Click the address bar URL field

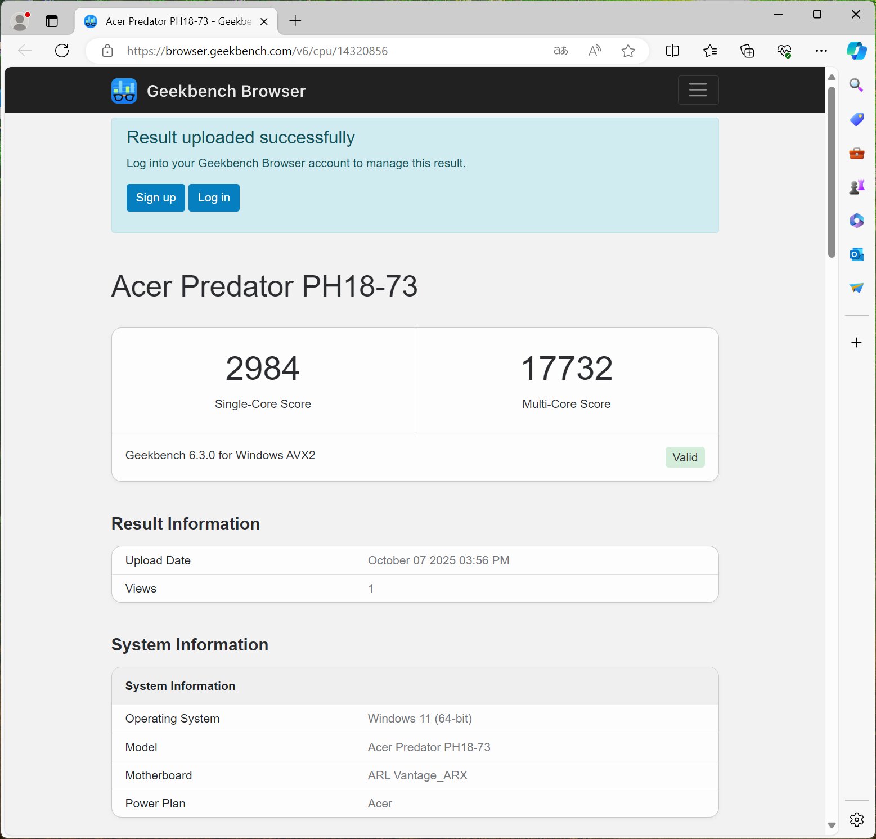[x=326, y=51]
